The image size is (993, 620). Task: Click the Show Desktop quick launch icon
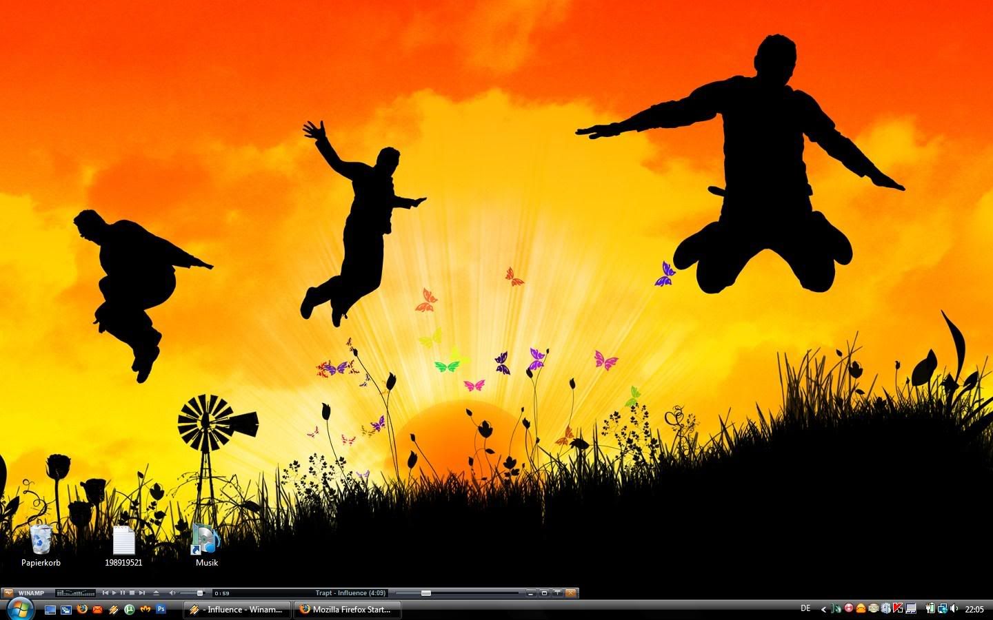coord(50,610)
